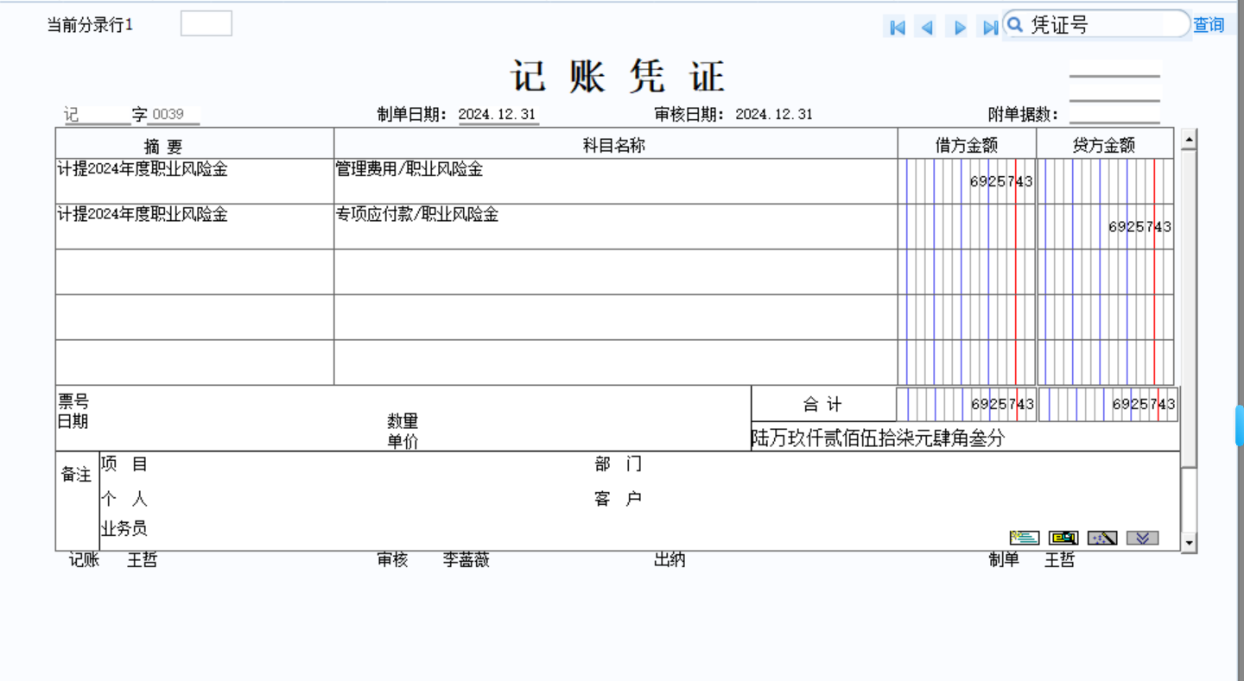The height and width of the screenshot is (681, 1244).
Task: Jump to the last voucher
Action: point(989,28)
